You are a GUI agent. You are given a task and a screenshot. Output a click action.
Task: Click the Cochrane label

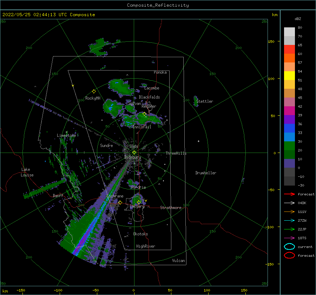115,196
